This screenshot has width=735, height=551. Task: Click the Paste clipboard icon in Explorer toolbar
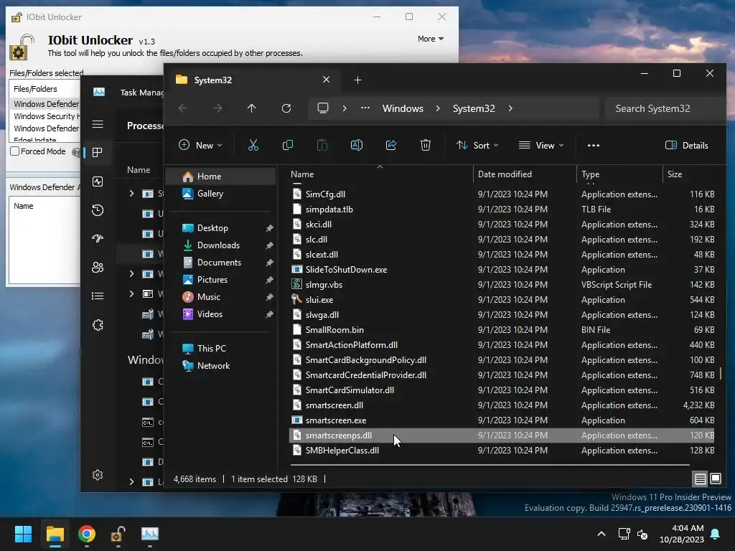322,145
